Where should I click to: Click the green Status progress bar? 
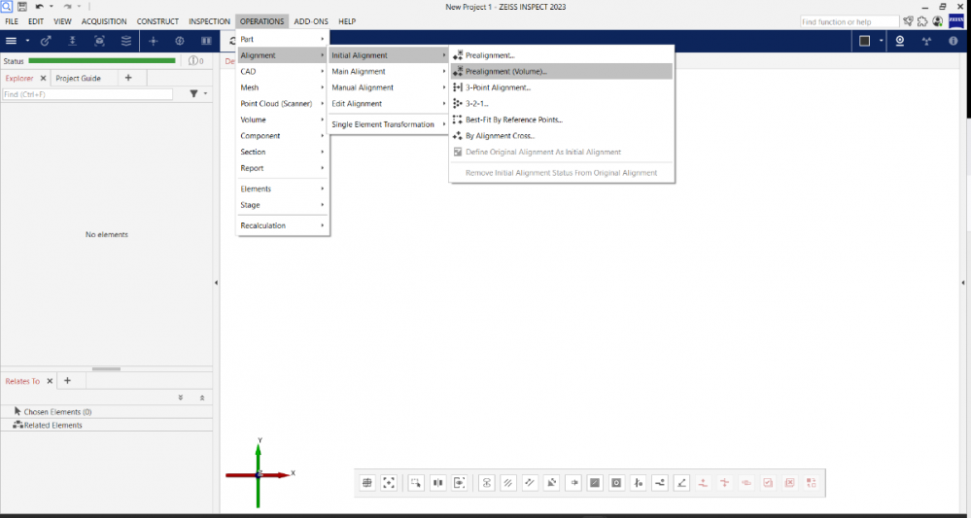click(102, 60)
